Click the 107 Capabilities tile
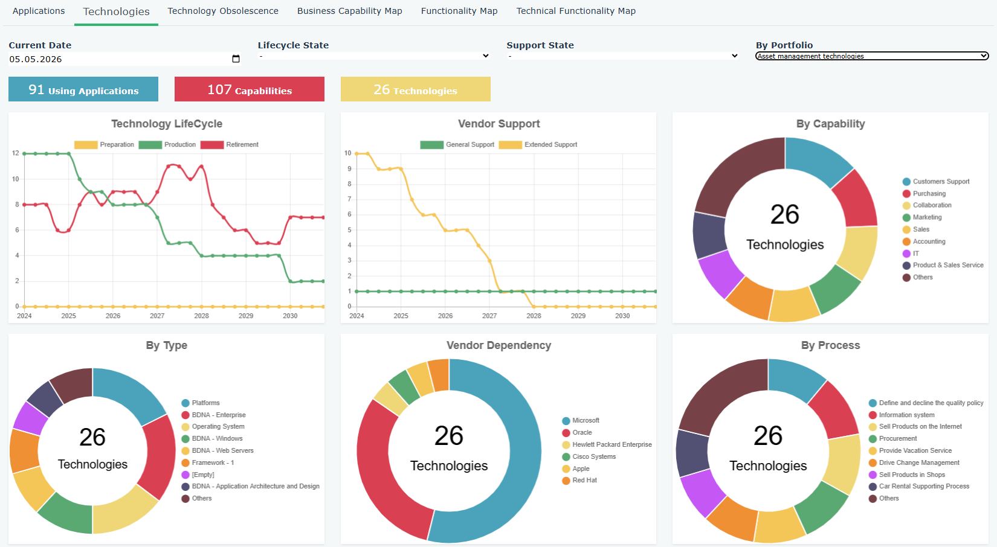 [250, 89]
